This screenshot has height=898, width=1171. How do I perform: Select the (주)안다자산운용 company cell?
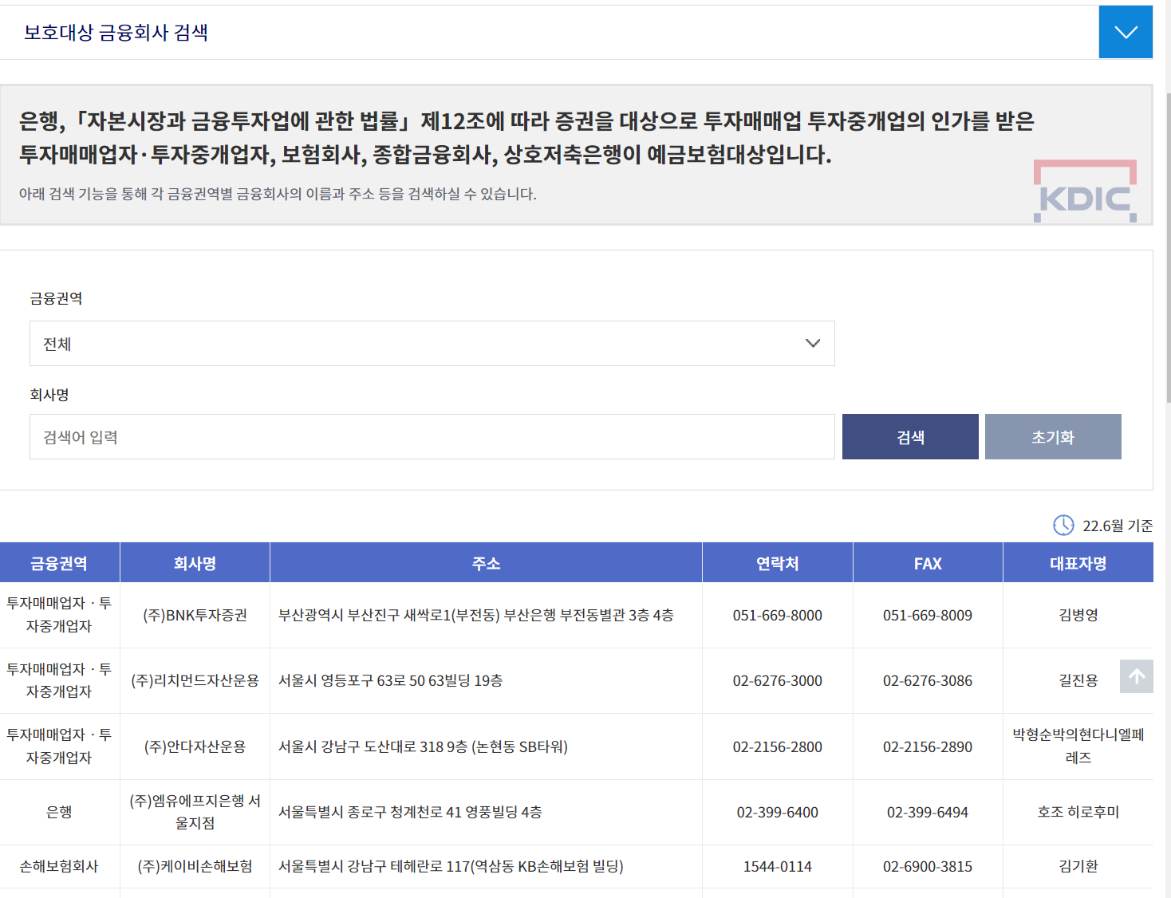(x=195, y=746)
